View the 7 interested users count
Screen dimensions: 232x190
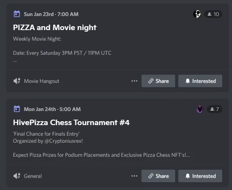214,109
